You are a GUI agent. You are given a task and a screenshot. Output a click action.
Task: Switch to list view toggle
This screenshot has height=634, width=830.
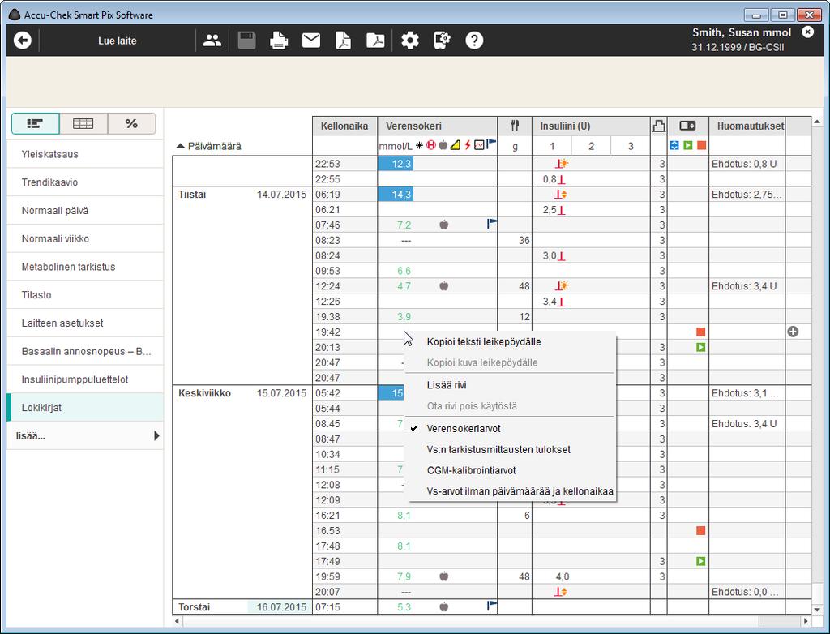pyautogui.click(x=36, y=123)
